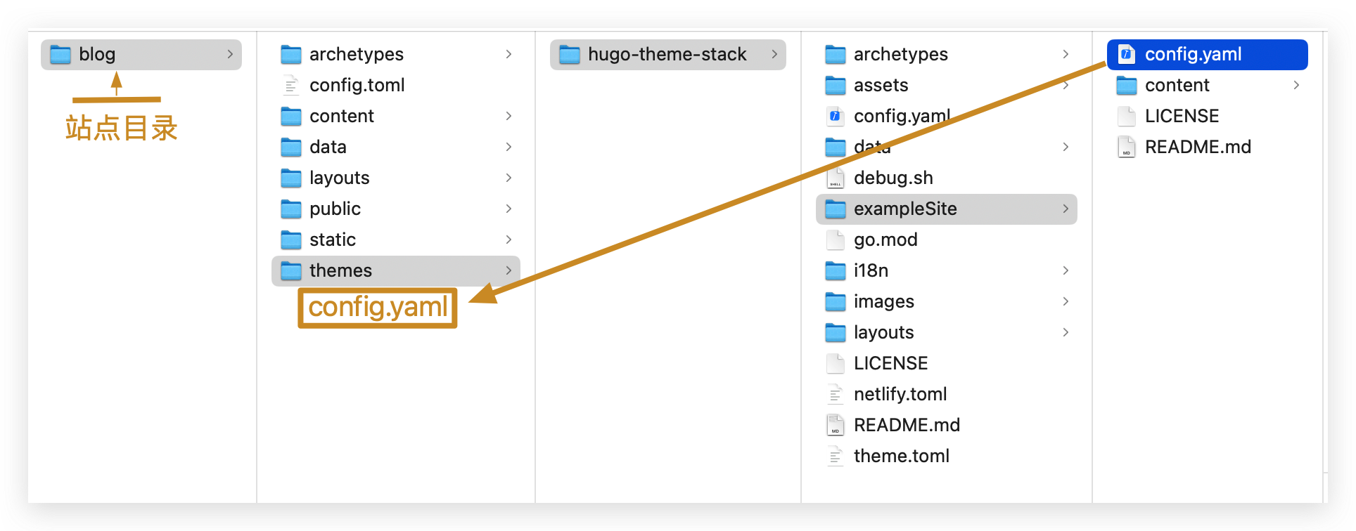1356x531 pixels.
Task: Click the hugo-theme-stack folder icon
Action: point(569,55)
